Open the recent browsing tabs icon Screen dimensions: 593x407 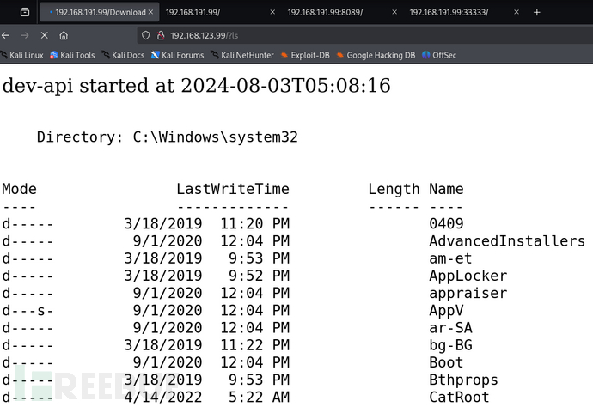click(24, 12)
